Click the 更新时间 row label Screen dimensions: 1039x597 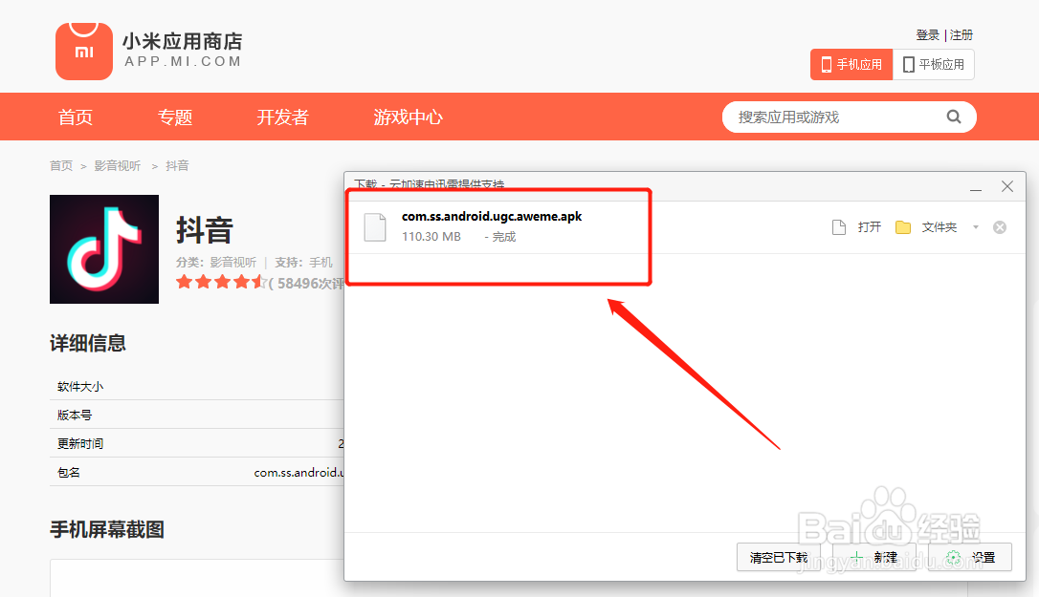80,443
